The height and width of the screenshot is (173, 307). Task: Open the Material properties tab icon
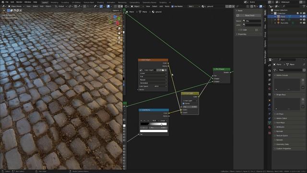click(x=270, y=127)
